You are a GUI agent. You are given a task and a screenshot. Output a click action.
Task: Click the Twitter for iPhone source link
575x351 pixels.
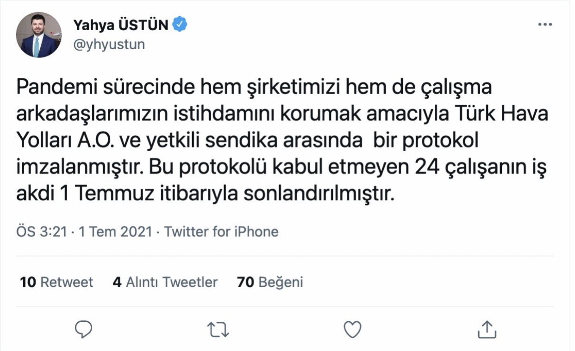point(222,231)
